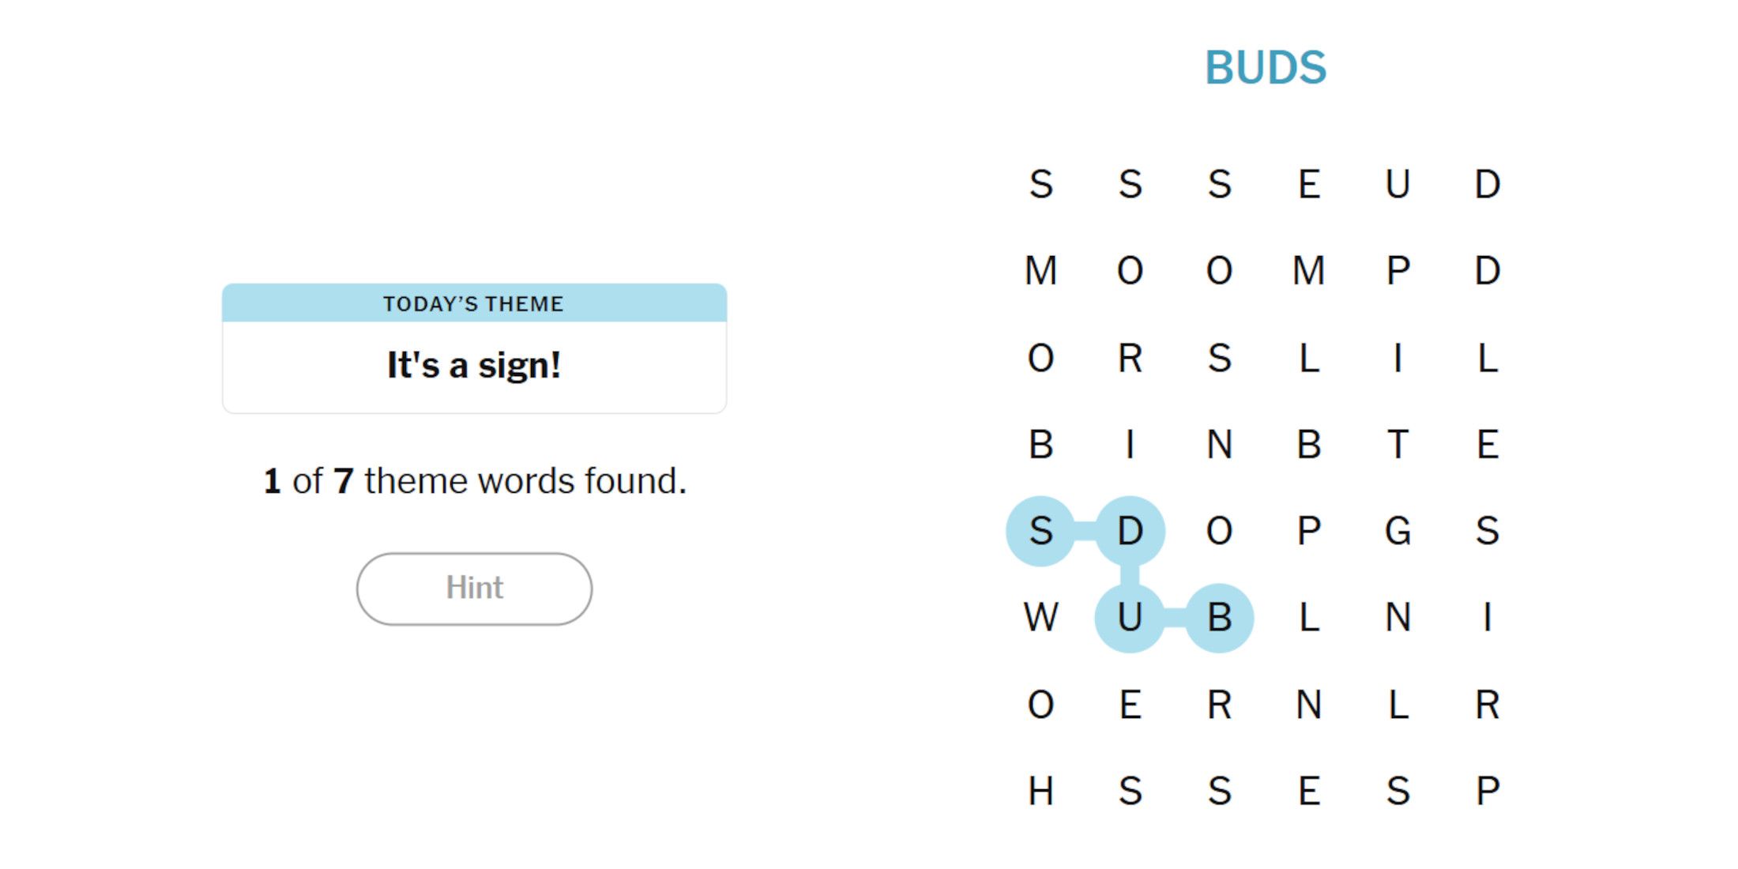Tap the O beside the highlighted D
Viewport: 1738px width, 869px height.
pyautogui.click(x=1219, y=531)
